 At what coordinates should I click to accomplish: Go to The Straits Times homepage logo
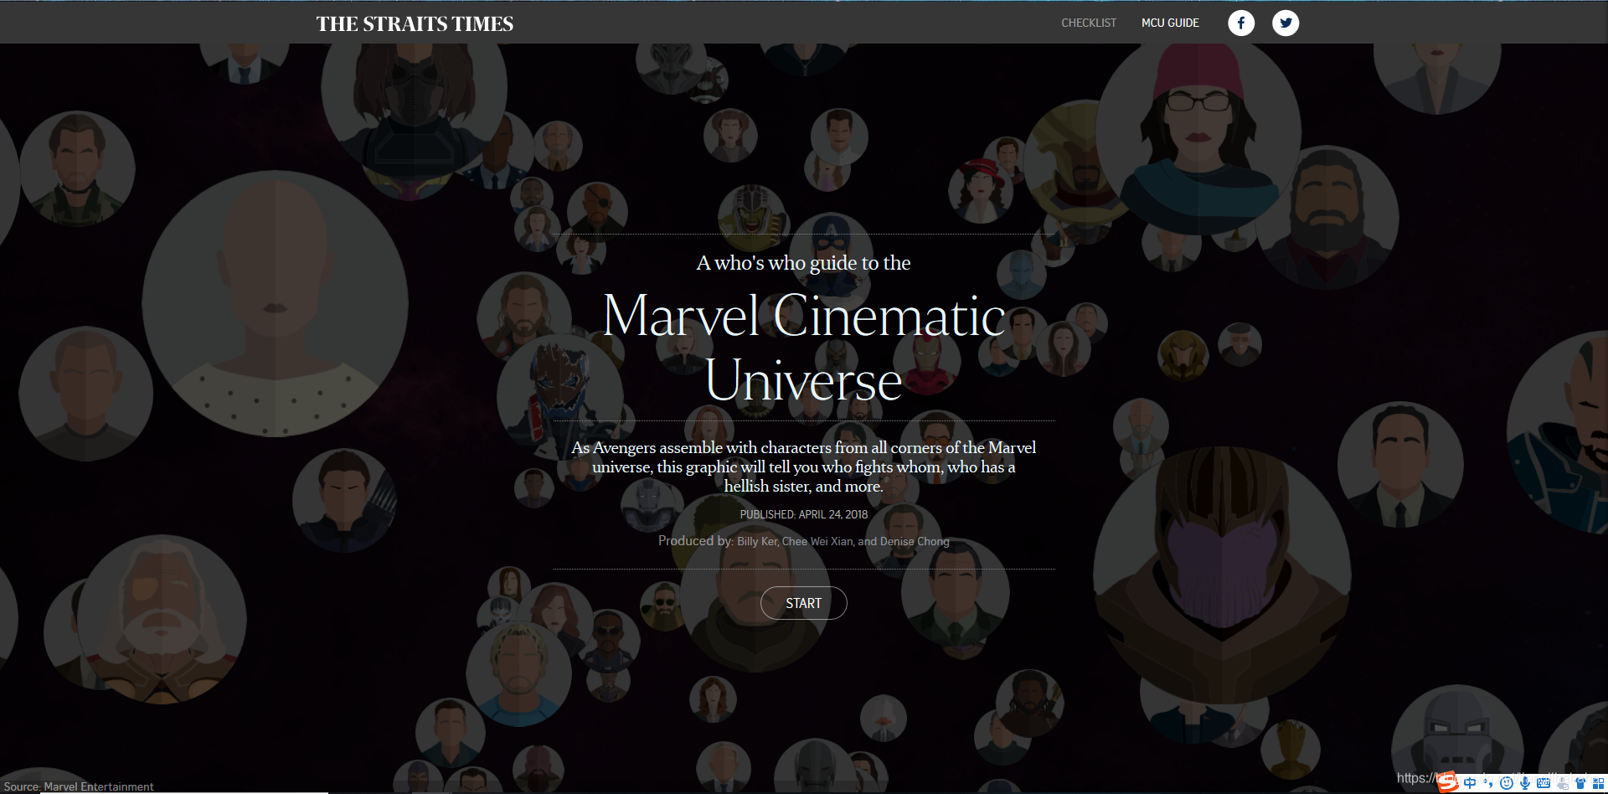point(415,23)
